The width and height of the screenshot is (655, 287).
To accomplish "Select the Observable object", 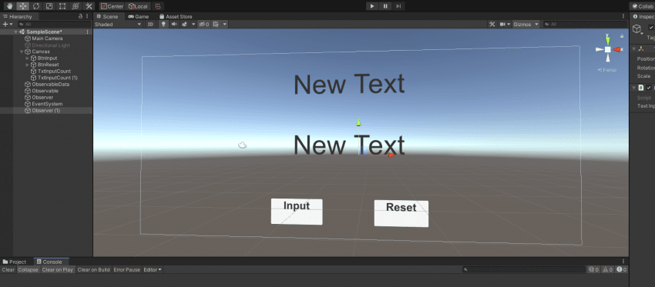I will point(45,91).
